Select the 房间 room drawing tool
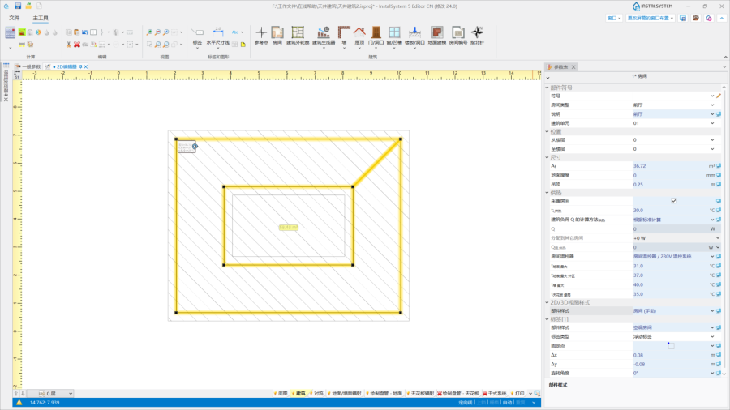This screenshot has width=730, height=410. (x=277, y=34)
